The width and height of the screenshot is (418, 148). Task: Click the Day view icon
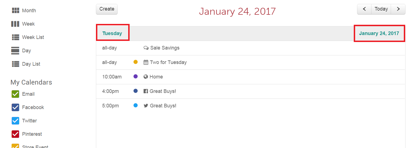(x=15, y=51)
